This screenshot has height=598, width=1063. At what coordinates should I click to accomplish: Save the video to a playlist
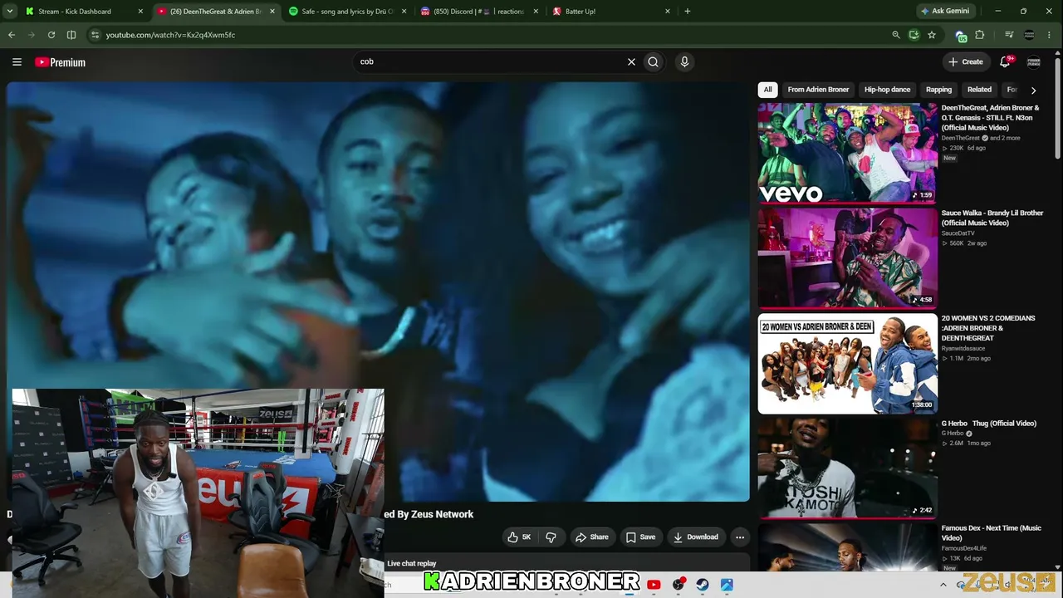pyautogui.click(x=640, y=537)
